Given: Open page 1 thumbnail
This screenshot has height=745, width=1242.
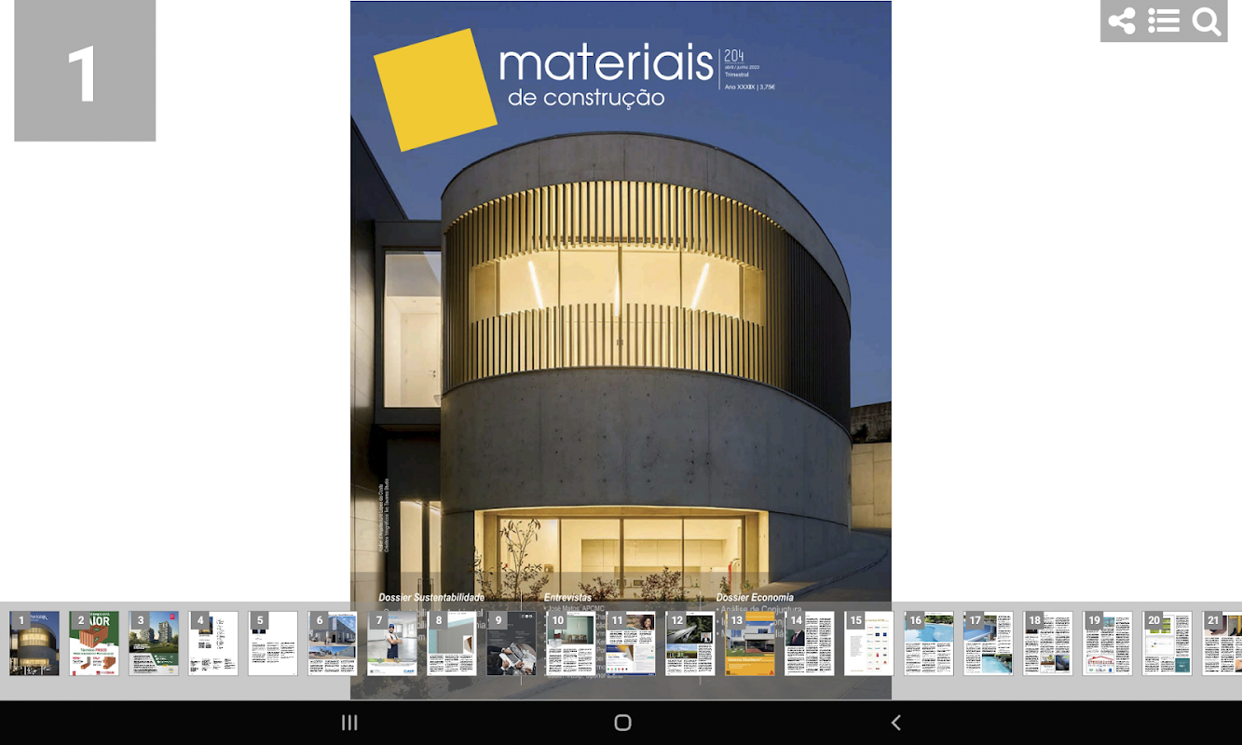Looking at the screenshot, I should click(34, 643).
